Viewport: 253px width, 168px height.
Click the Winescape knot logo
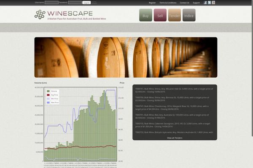(x=40, y=15)
